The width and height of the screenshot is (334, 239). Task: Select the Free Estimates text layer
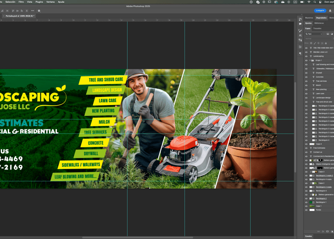coord(319,148)
